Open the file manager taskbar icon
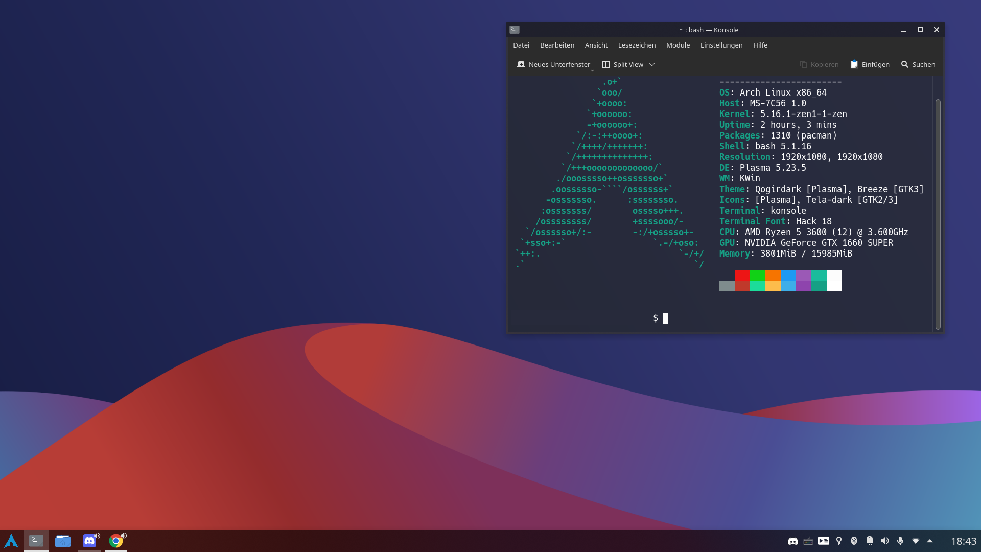 click(63, 541)
